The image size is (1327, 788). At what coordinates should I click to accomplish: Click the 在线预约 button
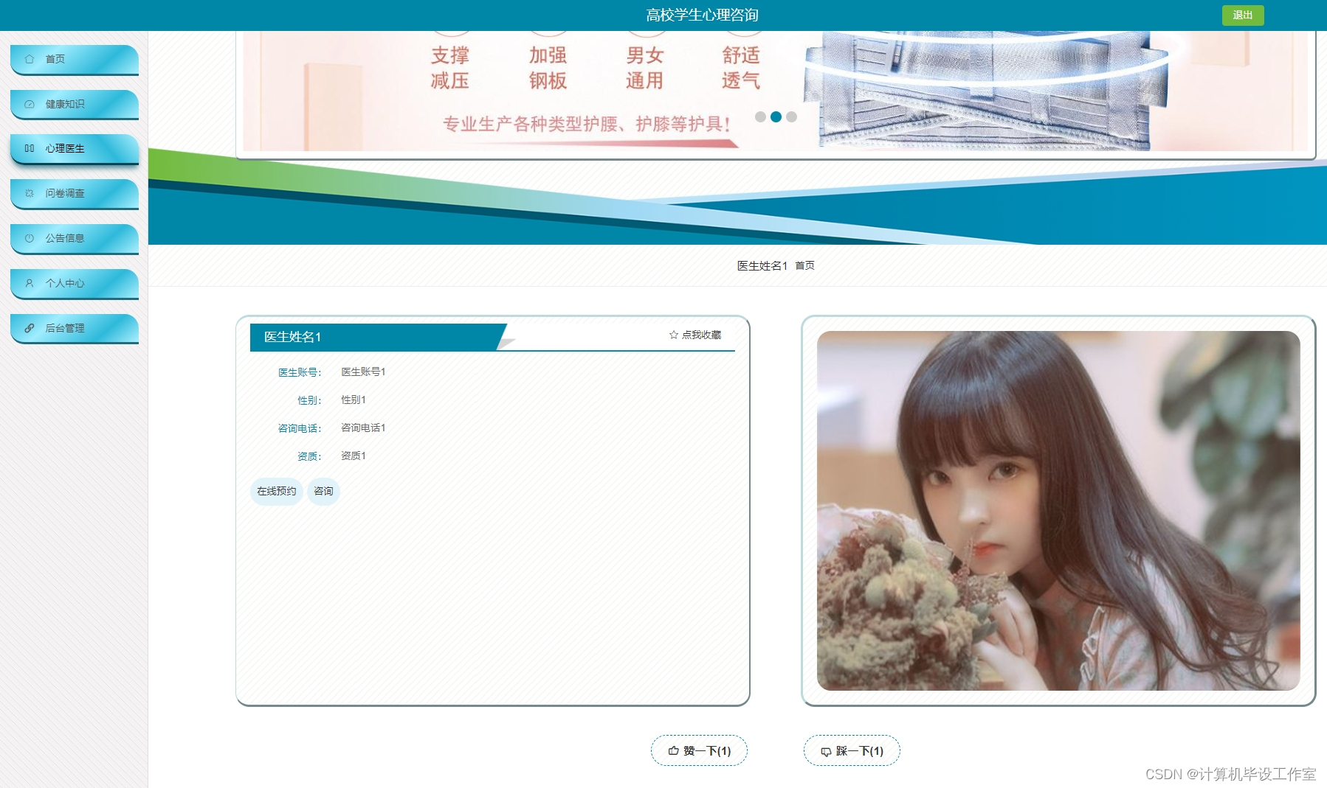[277, 491]
